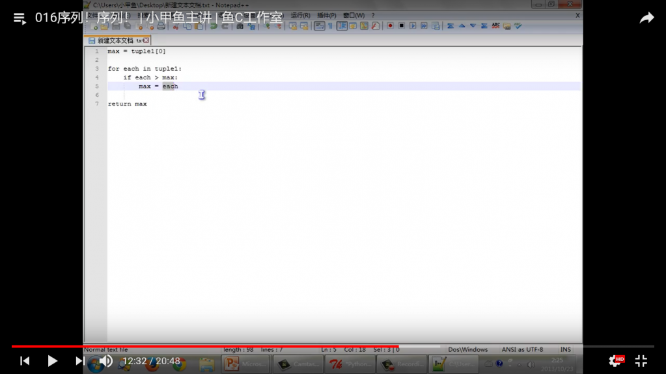
Task: Click the Save All icon
Action: (128, 26)
